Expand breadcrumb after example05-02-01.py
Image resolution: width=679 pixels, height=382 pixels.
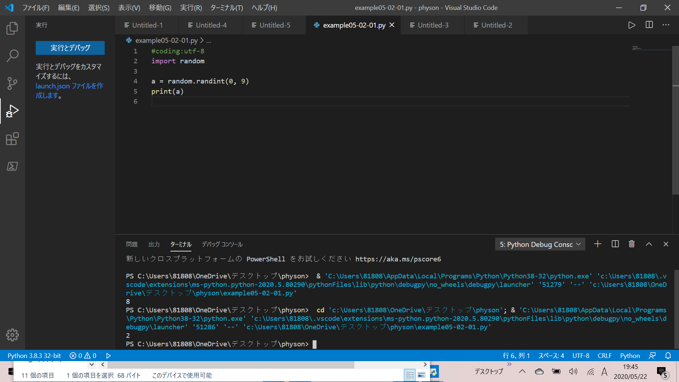tap(209, 41)
